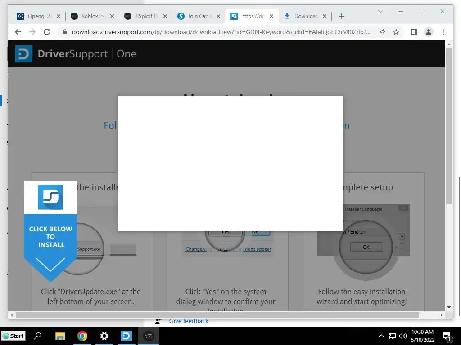Click the horizontal page scrollbar
Image resolution: width=461 pixels, height=345 pixels.
click(x=217, y=315)
